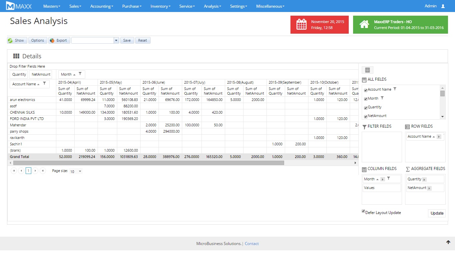Open the Accounting menu

tap(102, 6)
